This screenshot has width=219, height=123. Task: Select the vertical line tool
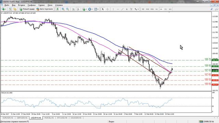tap(113, 9)
